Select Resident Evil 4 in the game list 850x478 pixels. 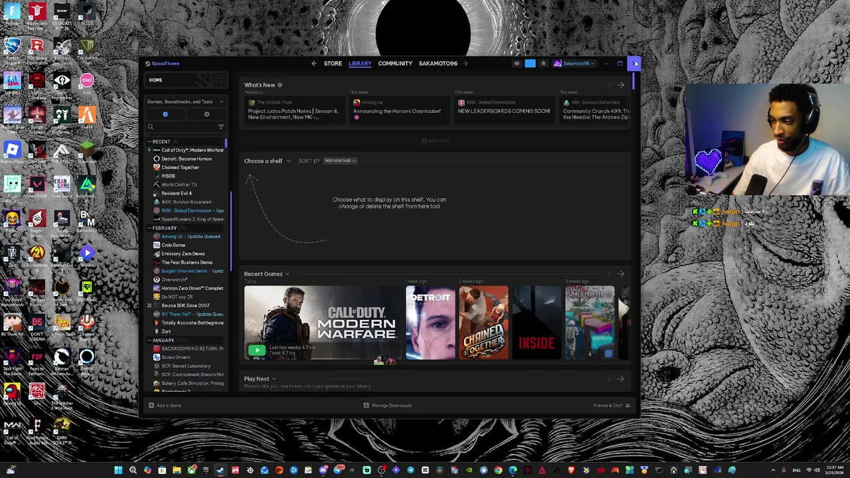coord(177,193)
